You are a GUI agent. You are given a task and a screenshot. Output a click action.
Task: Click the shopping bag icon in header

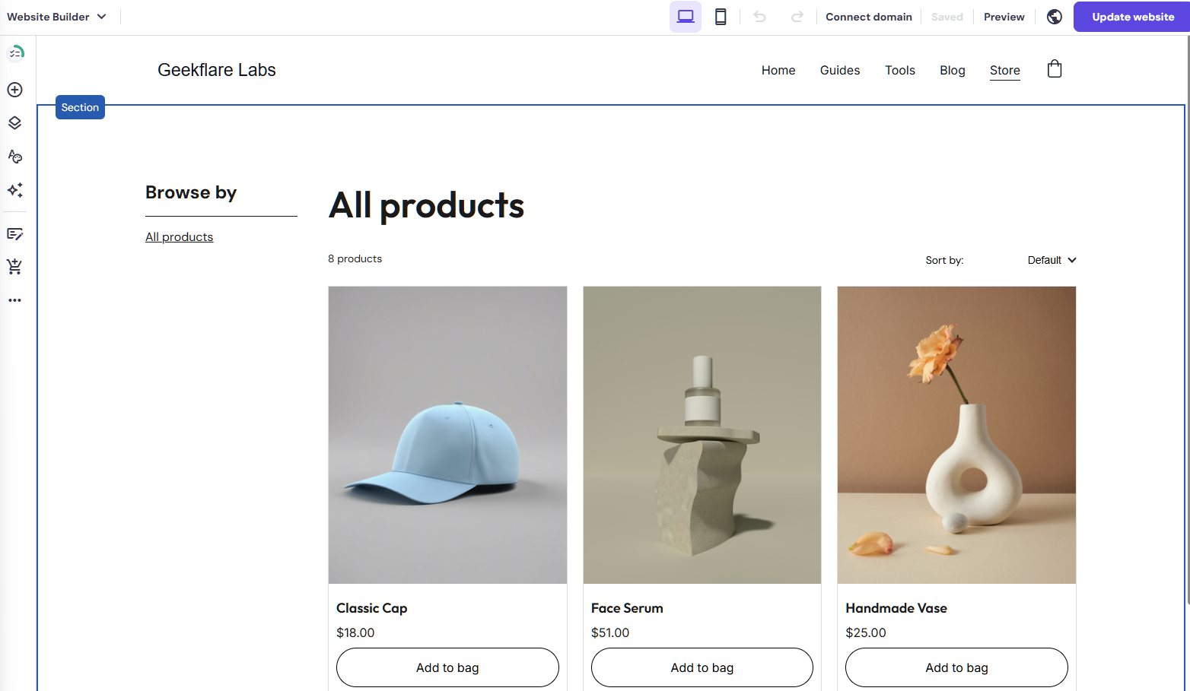tap(1055, 69)
